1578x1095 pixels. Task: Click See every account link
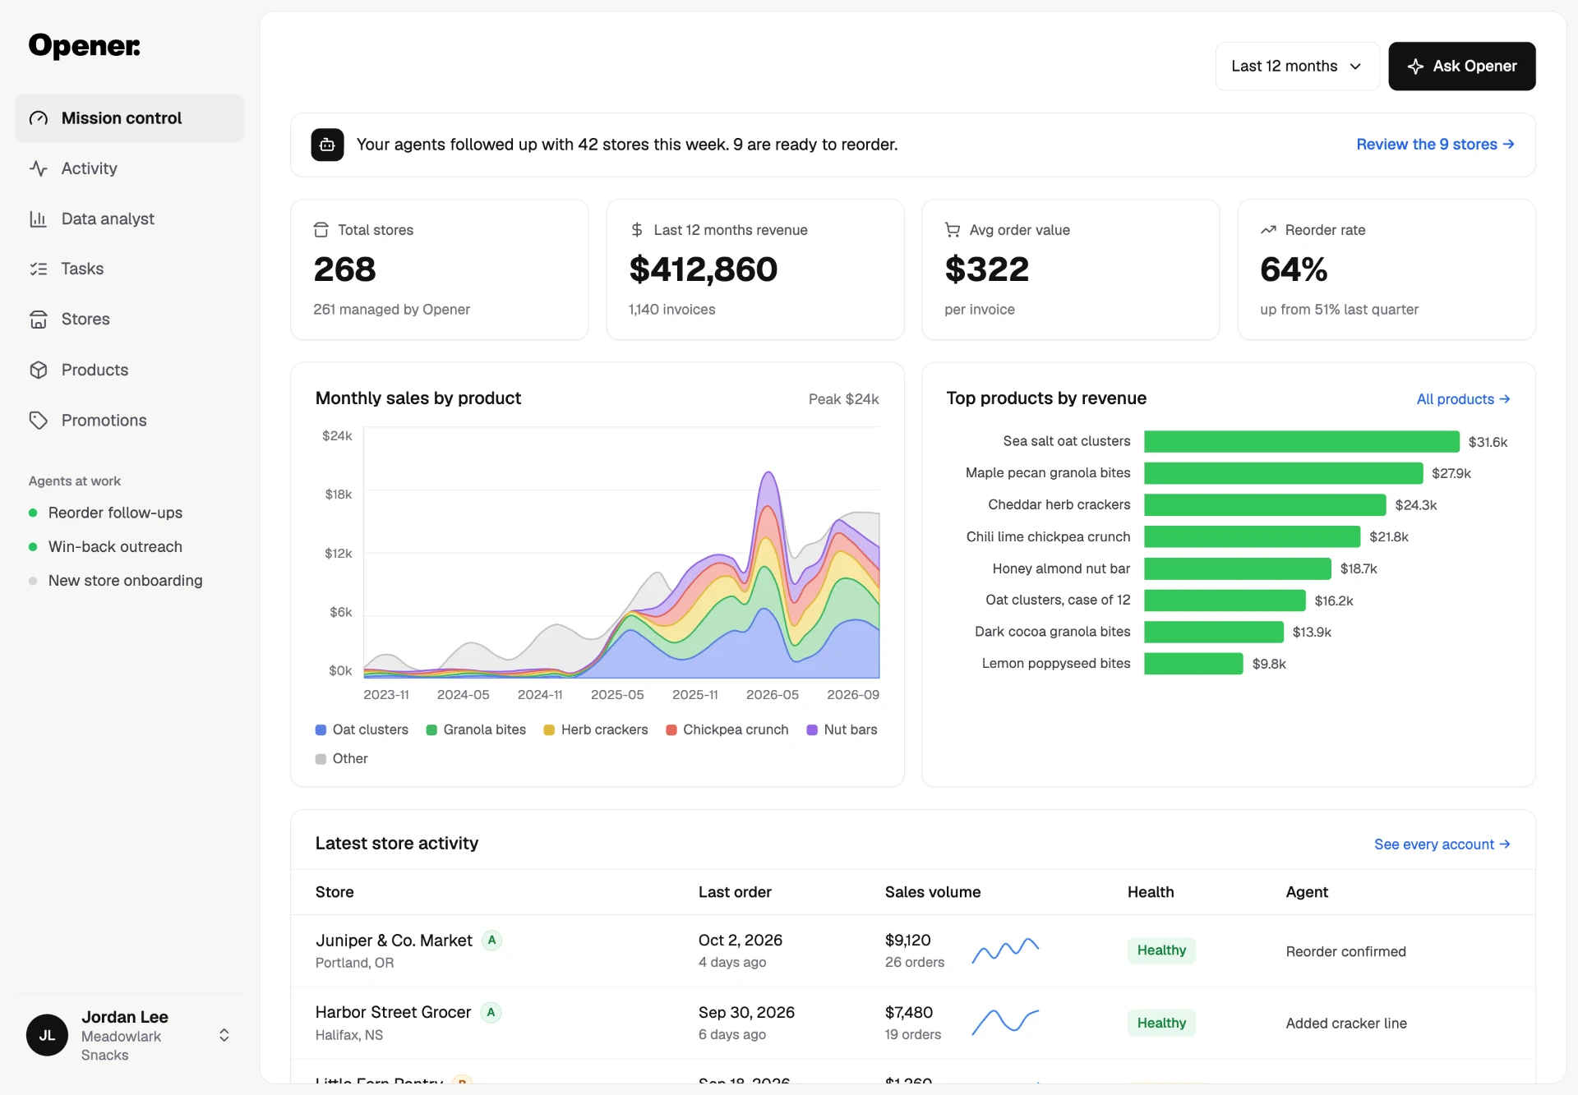tap(1442, 844)
